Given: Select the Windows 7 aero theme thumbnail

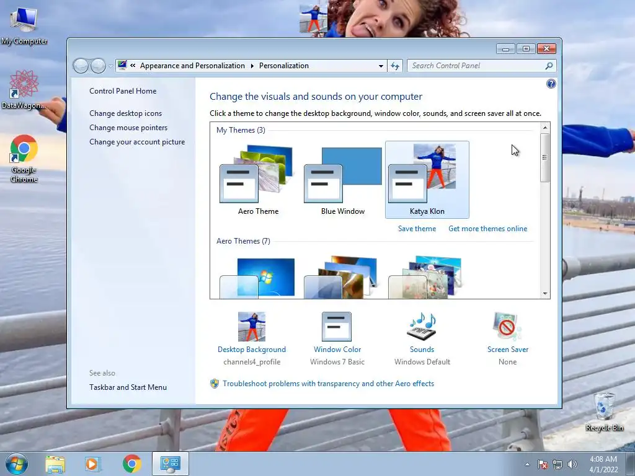Looking at the screenshot, I should pos(257,277).
